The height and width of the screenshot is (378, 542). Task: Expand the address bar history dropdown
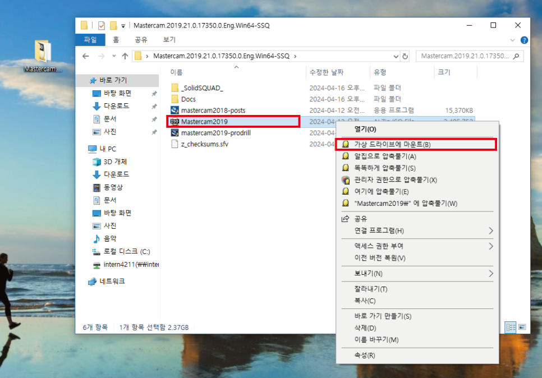click(396, 56)
